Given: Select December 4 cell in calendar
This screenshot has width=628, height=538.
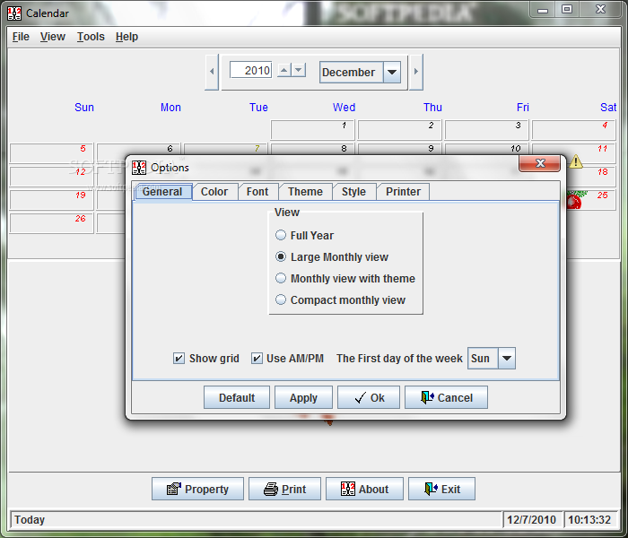Looking at the screenshot, I should (573, 130).
